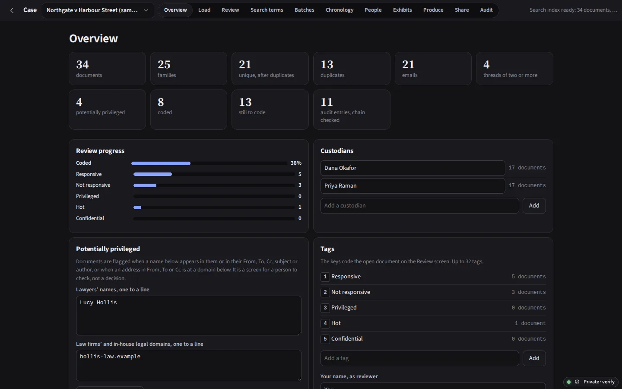622x389 pixels.
Task: Click the Hot progress bar
Action: (214, 207)
